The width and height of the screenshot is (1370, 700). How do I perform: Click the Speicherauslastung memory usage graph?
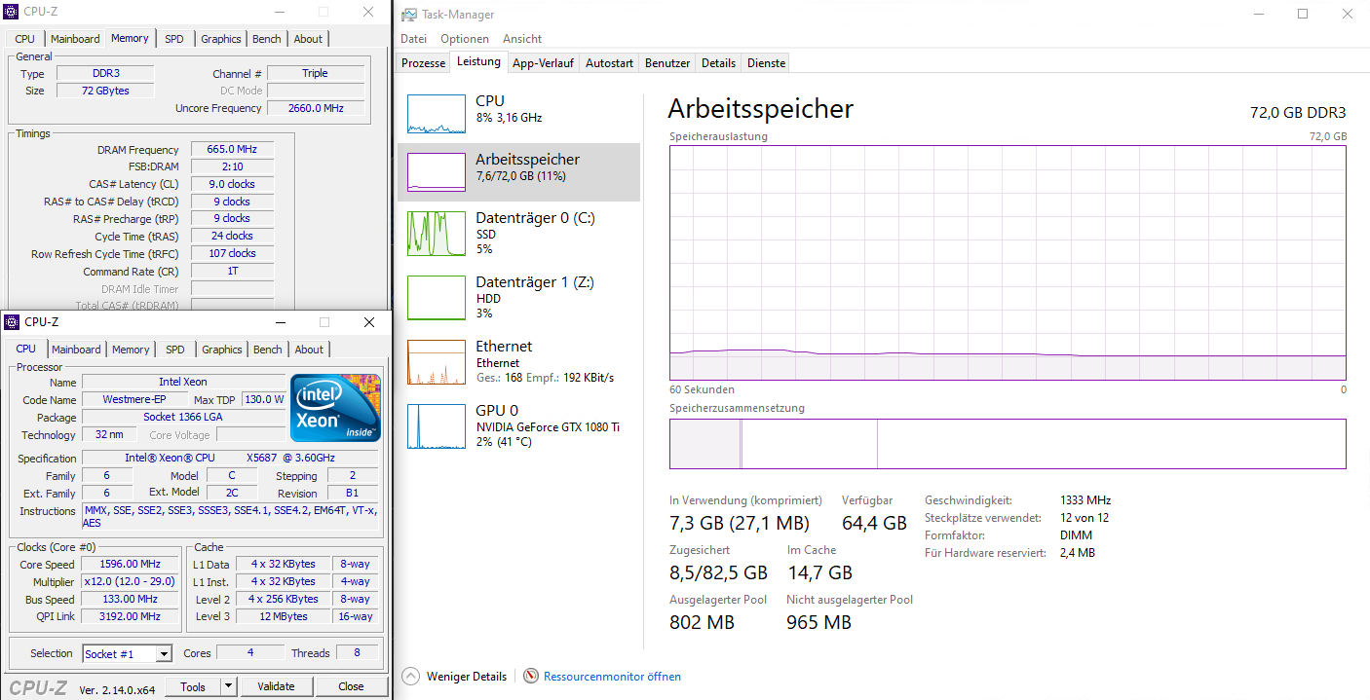tap(1008, 263)
